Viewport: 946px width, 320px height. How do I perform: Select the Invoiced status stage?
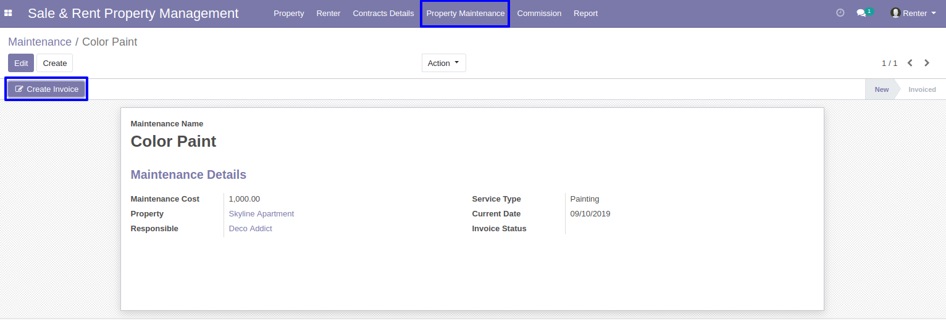coord(922,89)
